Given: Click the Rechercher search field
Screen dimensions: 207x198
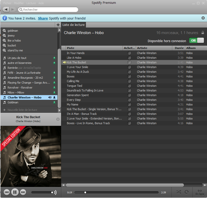Looking at the screenshot, I should [48, 10].
